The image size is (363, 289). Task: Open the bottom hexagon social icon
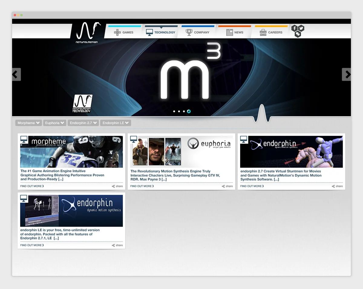(298, 34)
